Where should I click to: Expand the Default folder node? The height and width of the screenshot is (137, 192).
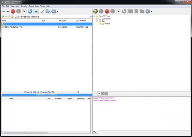[x=100, y=24]
